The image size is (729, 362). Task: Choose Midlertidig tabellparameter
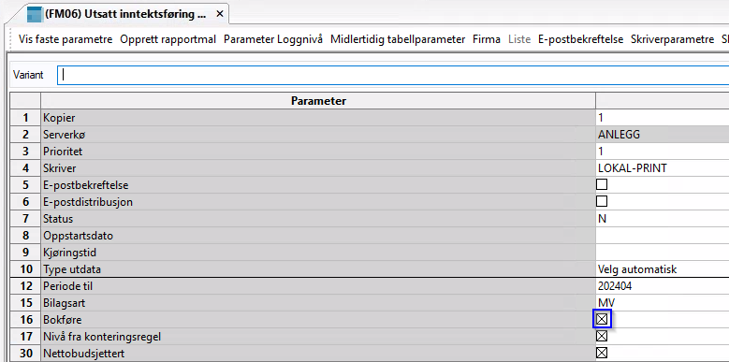398,39
